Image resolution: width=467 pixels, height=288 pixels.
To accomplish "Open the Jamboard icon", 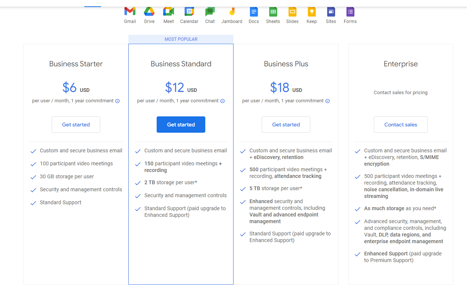I will tap(232, 12).
